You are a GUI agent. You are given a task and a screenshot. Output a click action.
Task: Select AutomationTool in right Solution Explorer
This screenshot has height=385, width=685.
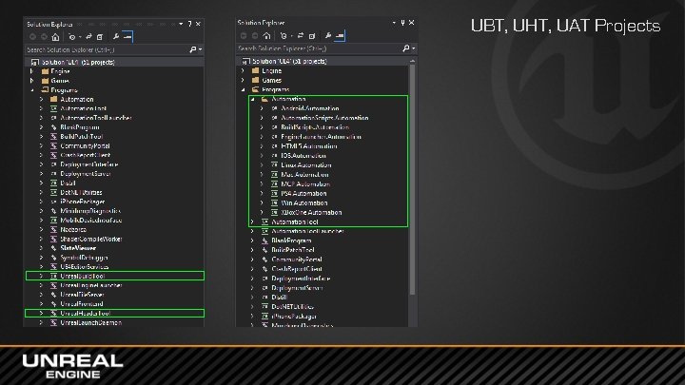(x=295, y=221)
